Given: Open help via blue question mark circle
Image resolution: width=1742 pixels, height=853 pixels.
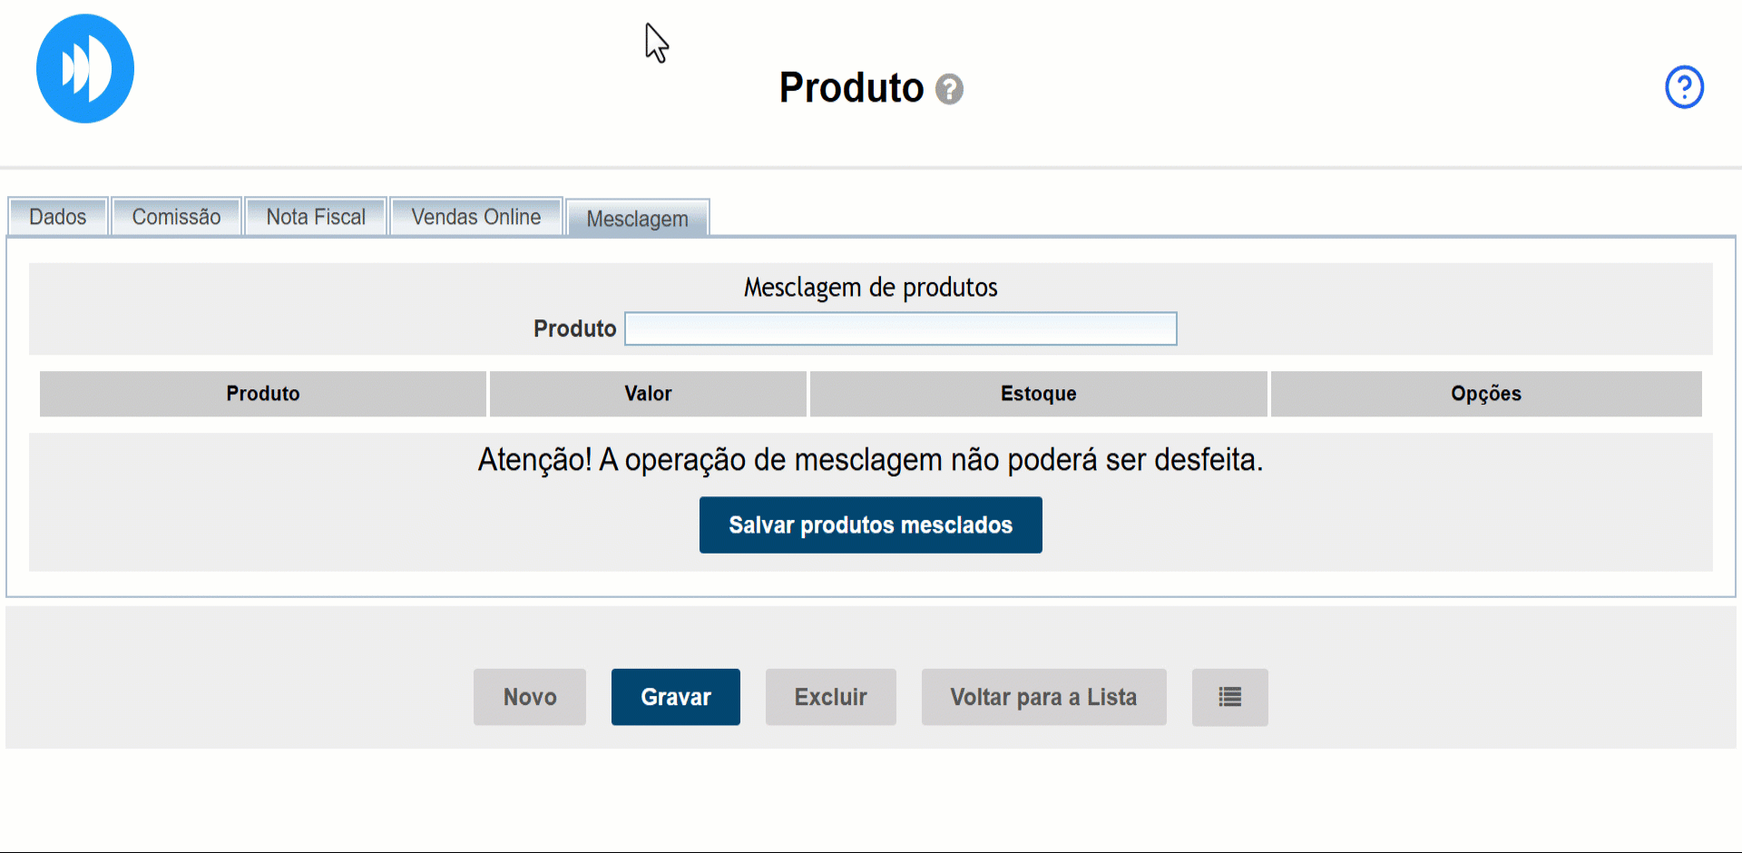Looking at the screenshot, I should tap(1684, 87).
